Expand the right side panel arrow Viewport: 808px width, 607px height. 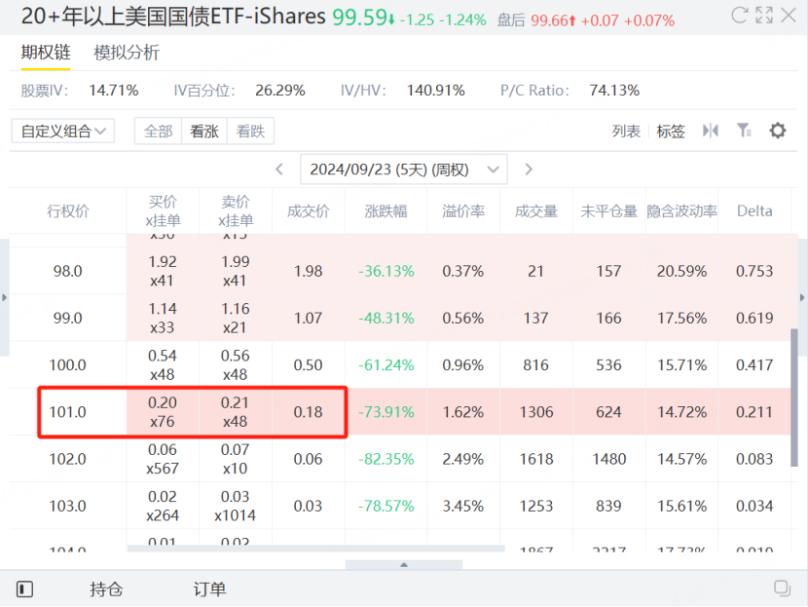point(802,297)
